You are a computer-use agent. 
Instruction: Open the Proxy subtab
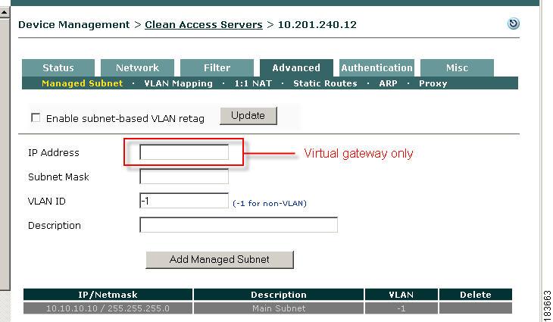[x=433, y=83]
